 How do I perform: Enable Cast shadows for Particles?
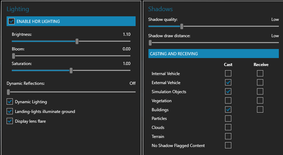(228, 119)
